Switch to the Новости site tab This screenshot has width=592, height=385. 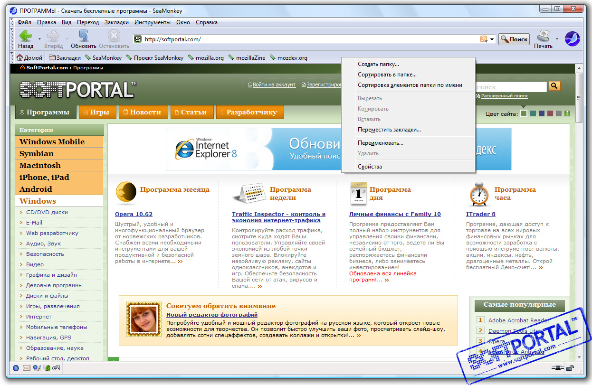click(x=143, y=112)
